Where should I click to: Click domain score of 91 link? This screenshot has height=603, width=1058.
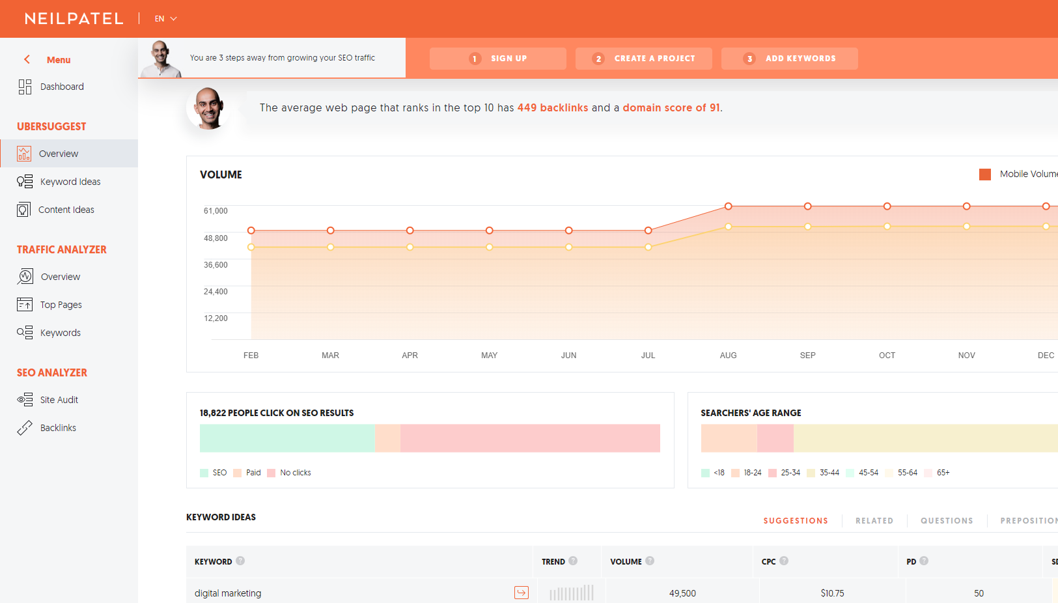pyautogui.click(x=671, y=108)
